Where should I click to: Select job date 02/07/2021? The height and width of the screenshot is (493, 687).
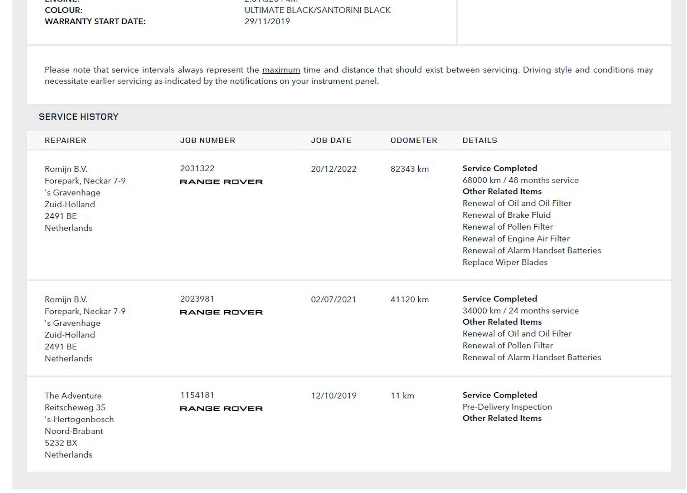[334, 300]
